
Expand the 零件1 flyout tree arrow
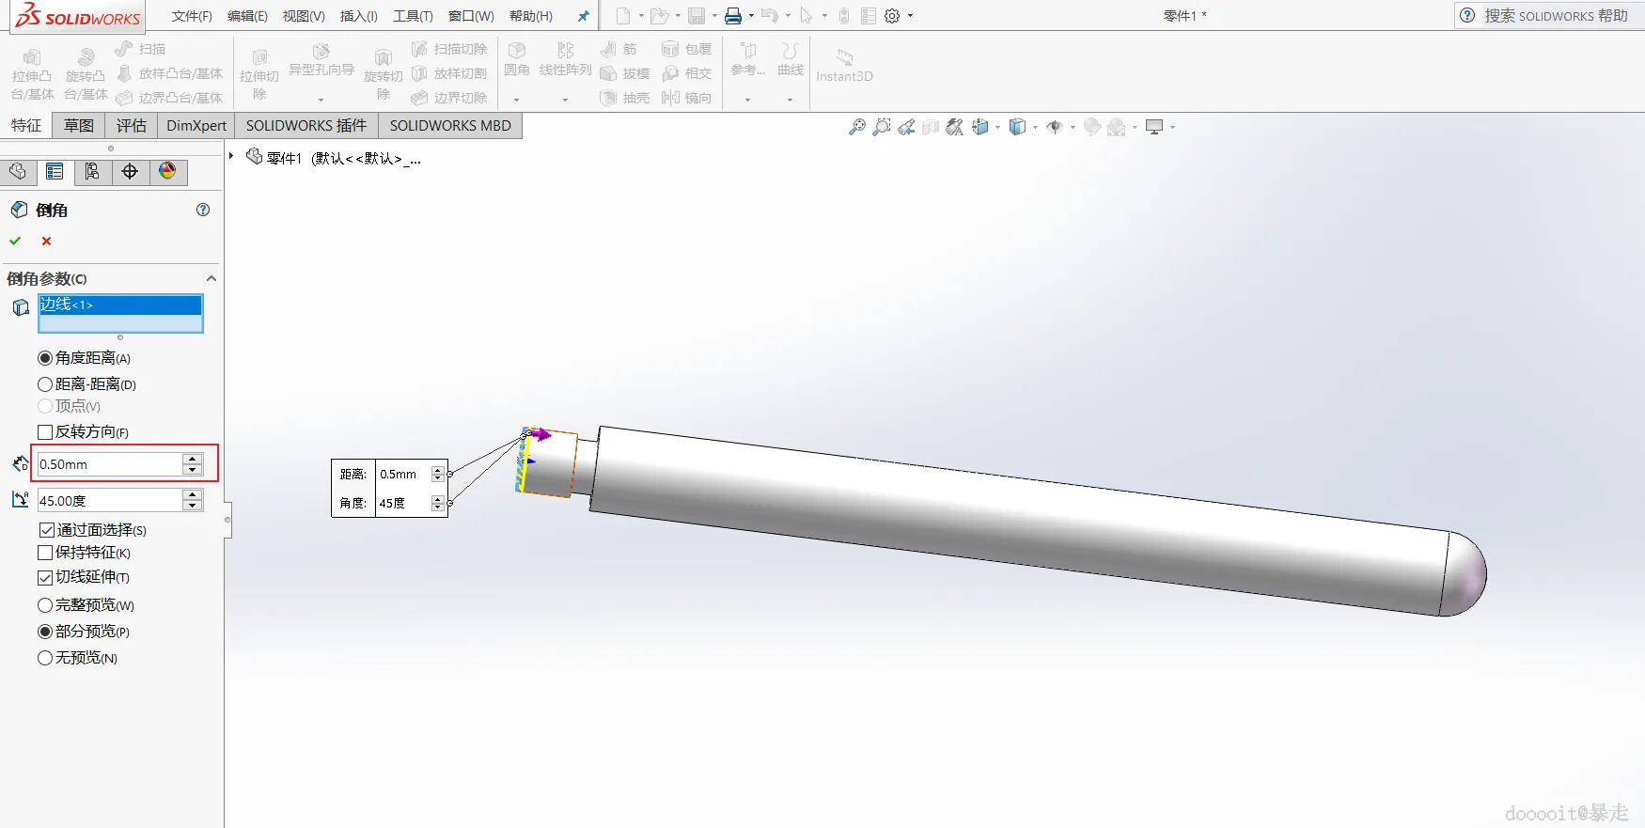pos(231,156)
